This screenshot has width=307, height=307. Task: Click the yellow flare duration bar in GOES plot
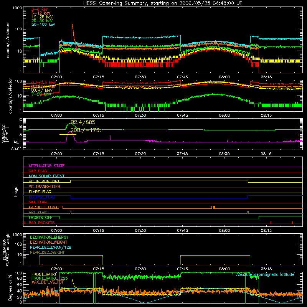(68, 134)
